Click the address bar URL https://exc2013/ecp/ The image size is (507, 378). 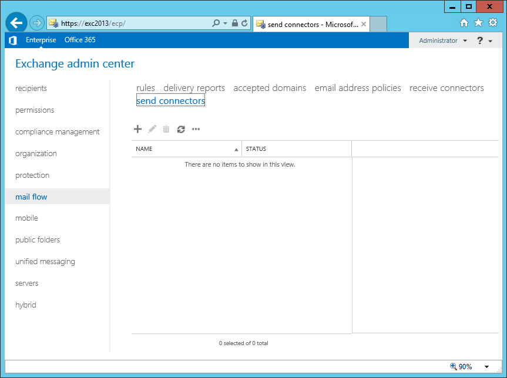(93, 23)
